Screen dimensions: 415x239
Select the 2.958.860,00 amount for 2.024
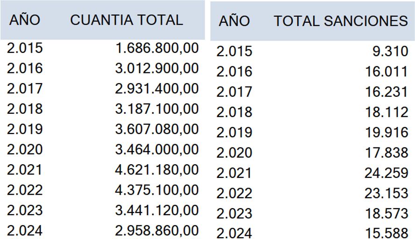point(157,231)
